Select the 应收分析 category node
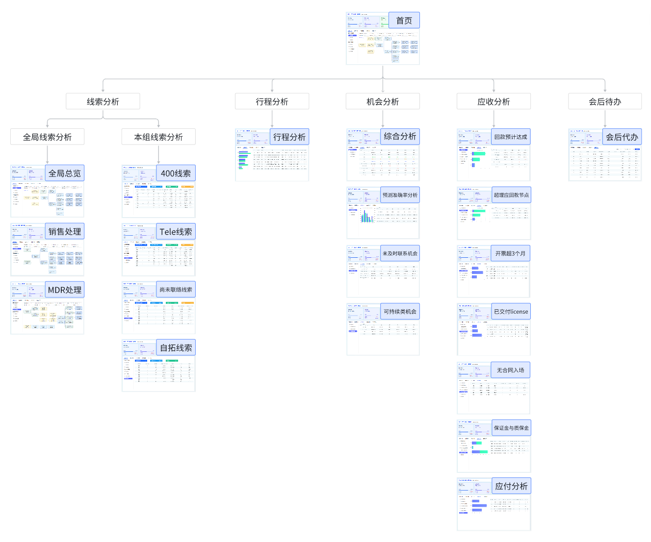The image size is (651, 542). click(494, 101)
